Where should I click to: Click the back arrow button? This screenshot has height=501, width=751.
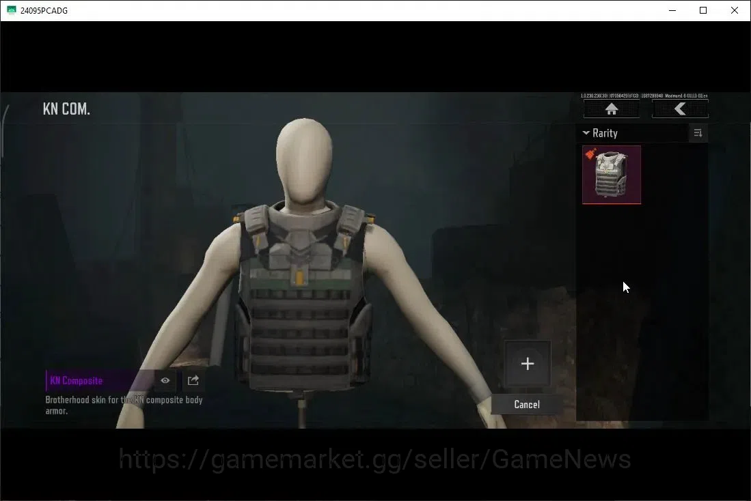pyautogui.click(x=680, y=109)
